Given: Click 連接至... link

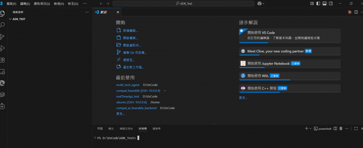Looking at the screenshot, I should [x=129, y=60].
